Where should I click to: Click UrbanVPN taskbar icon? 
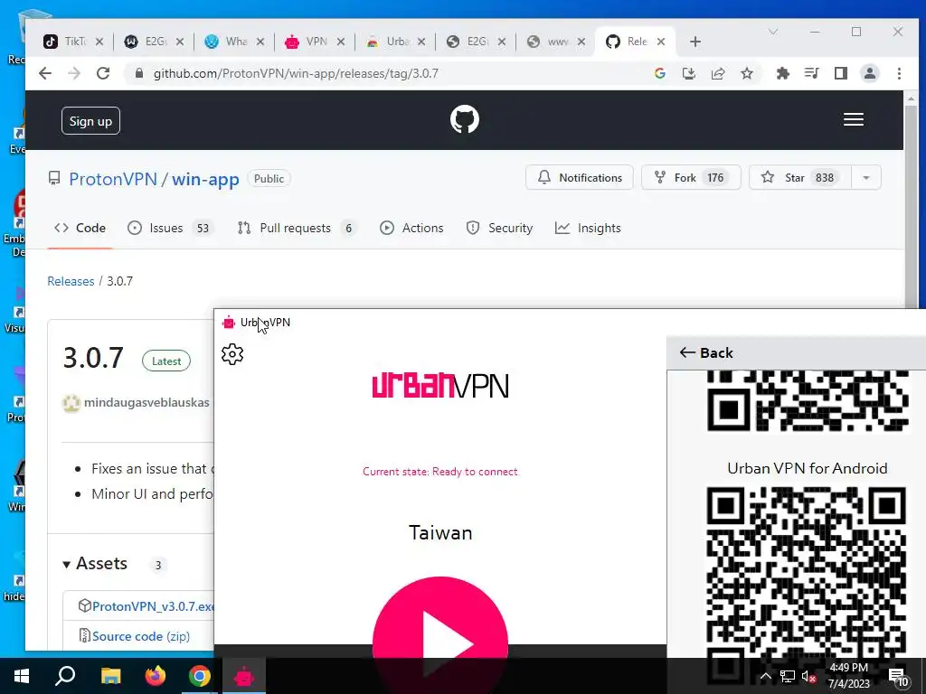pyautogui.click(x=244, y=676)
